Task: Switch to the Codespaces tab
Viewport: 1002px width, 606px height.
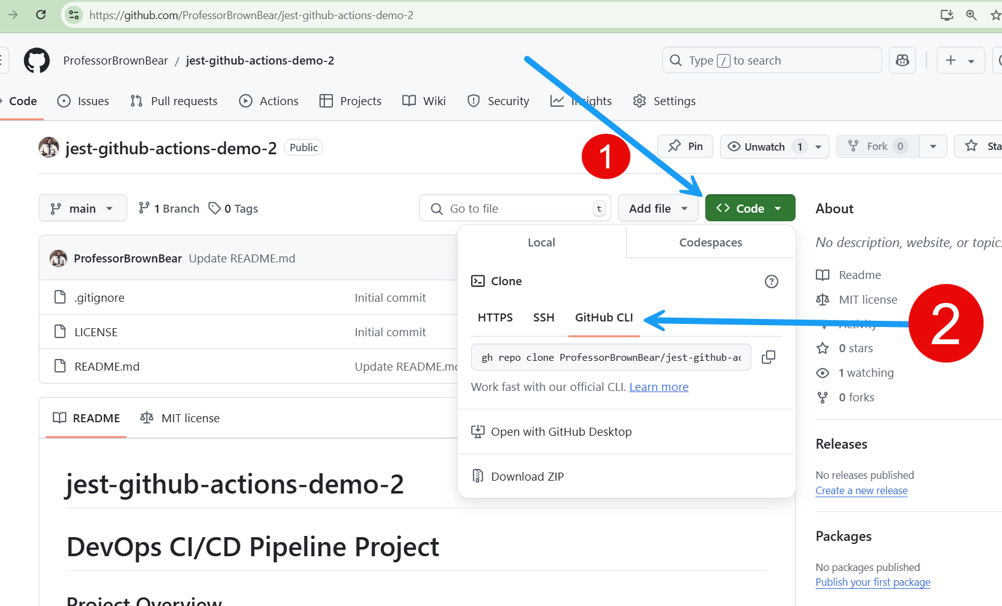Action: point(710,242)
